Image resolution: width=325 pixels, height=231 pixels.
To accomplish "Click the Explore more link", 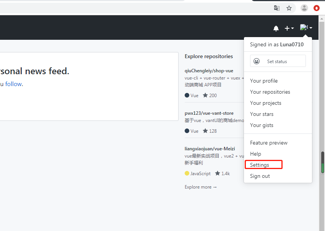I will 201,187.
